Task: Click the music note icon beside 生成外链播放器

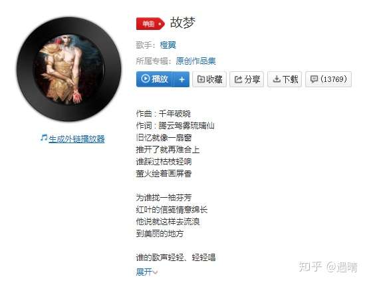Action: coord(44,138)
